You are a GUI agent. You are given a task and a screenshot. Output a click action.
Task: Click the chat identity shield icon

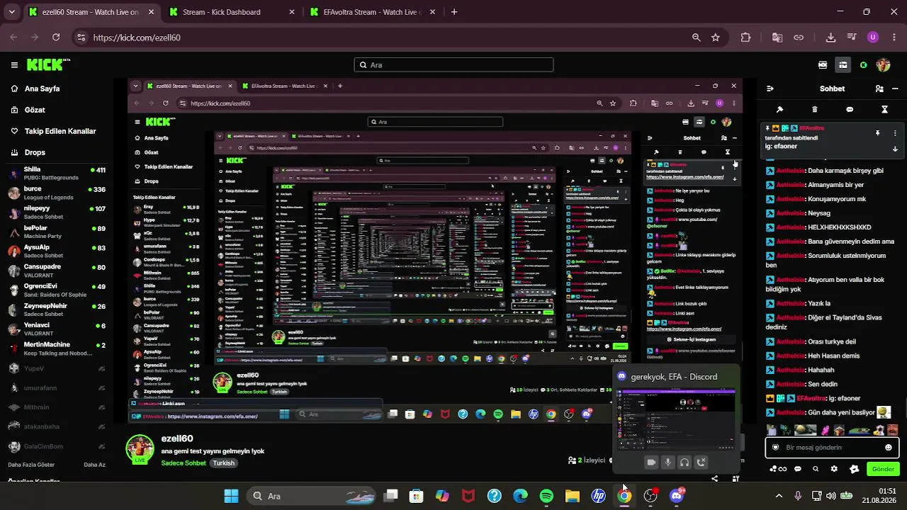(x=775, y=448)
